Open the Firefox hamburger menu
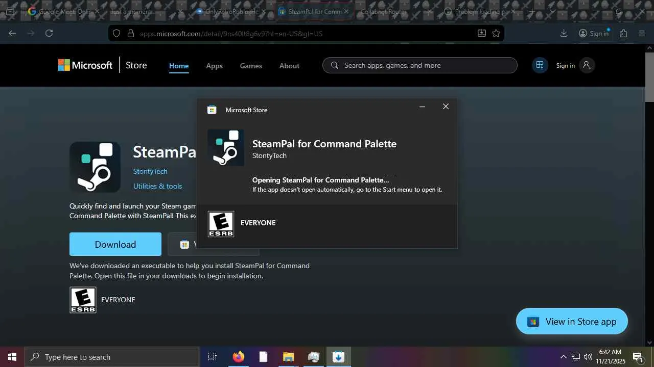The image size is (654, 367). (x=642, y=33)
